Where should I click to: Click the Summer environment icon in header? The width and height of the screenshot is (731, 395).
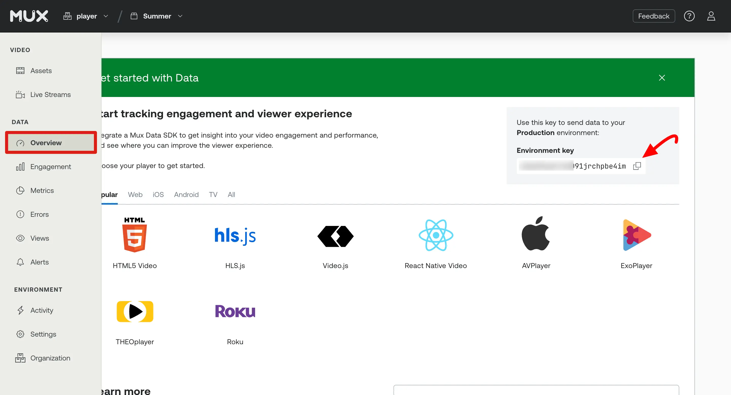pos(134,16)
